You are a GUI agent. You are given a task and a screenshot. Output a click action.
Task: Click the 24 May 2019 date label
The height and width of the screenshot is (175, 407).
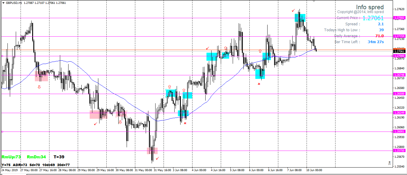(x=9, y=170)
